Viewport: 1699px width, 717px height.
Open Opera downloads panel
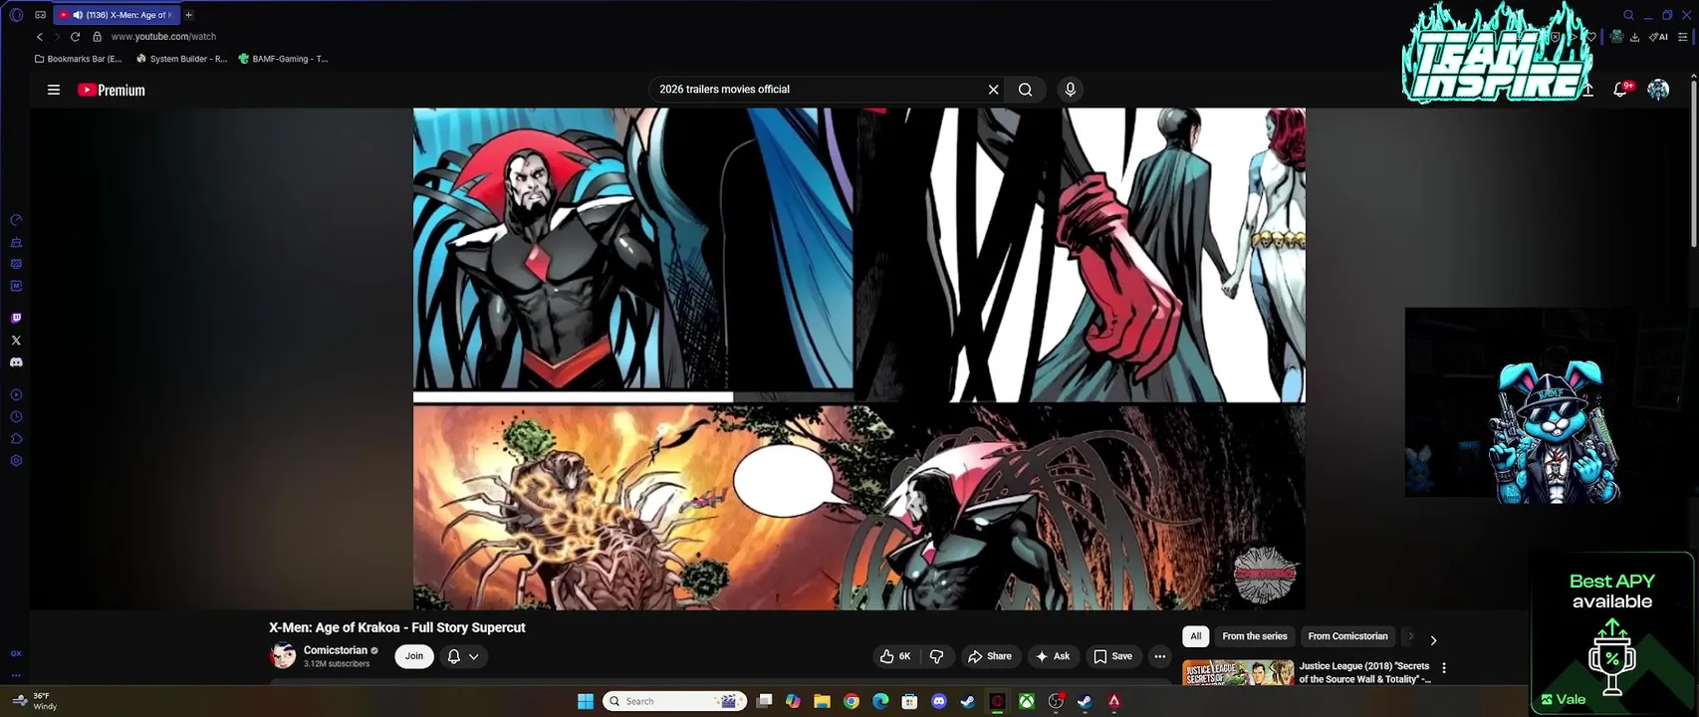[1634, 37]
